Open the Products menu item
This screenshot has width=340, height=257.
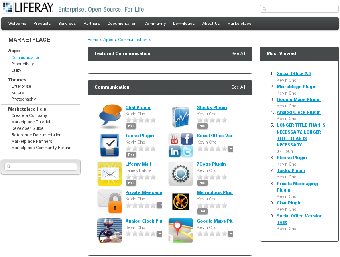click(x=42, y=24)
